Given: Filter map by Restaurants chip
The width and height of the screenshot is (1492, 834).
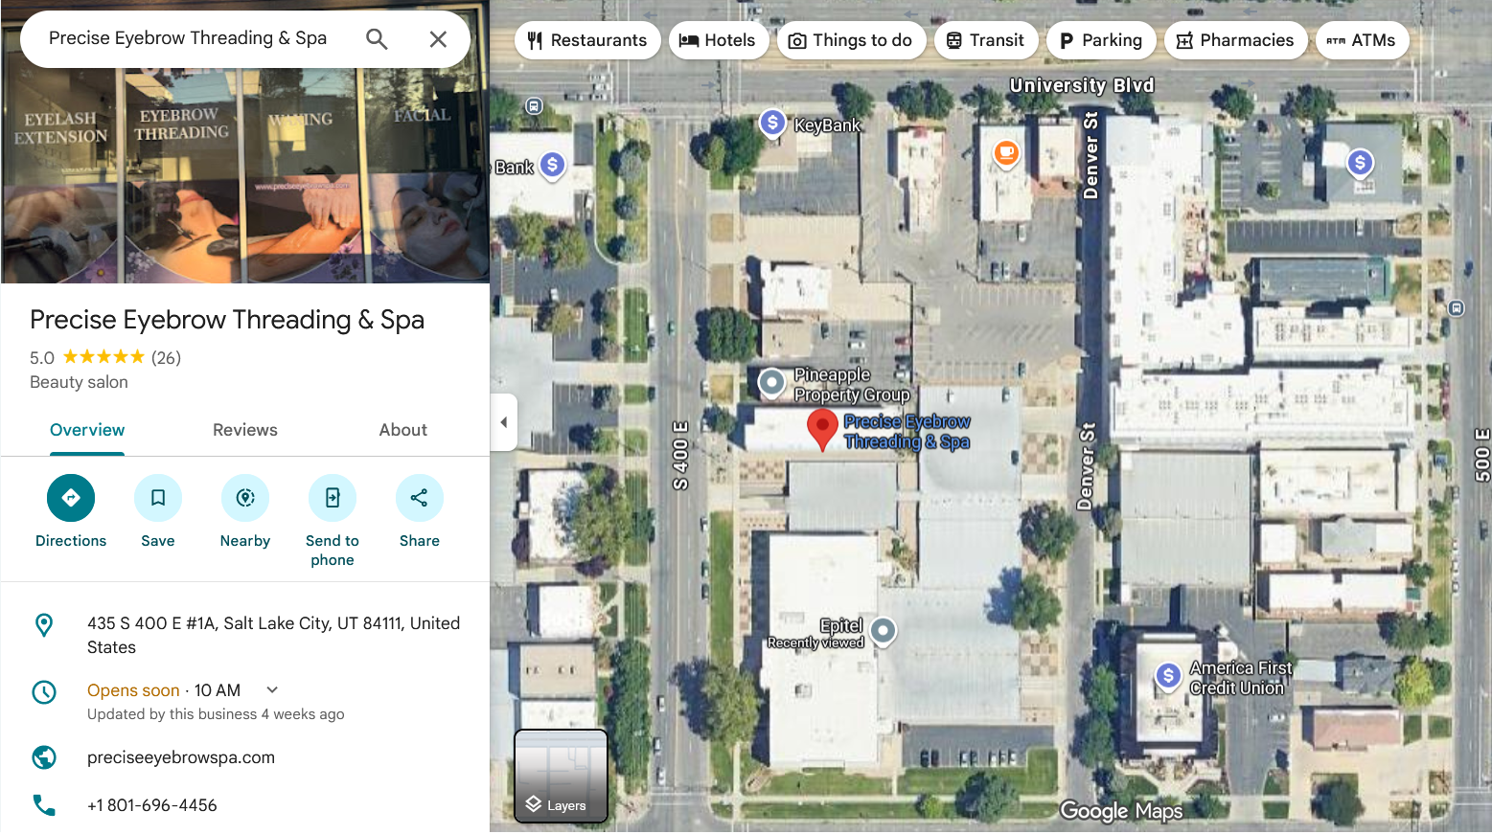Looking at the screenshot, I should tap(587, 40).
